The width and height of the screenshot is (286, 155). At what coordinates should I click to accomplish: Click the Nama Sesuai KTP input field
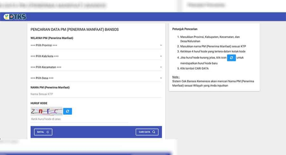[96, 94]
